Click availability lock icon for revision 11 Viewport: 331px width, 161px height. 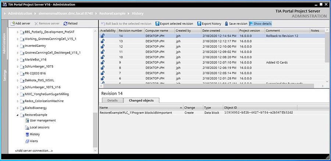(x=102, y=52)
